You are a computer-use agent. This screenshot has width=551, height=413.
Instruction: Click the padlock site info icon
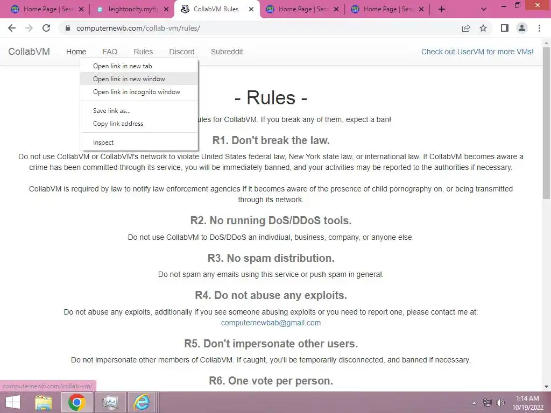pos(68,28)
